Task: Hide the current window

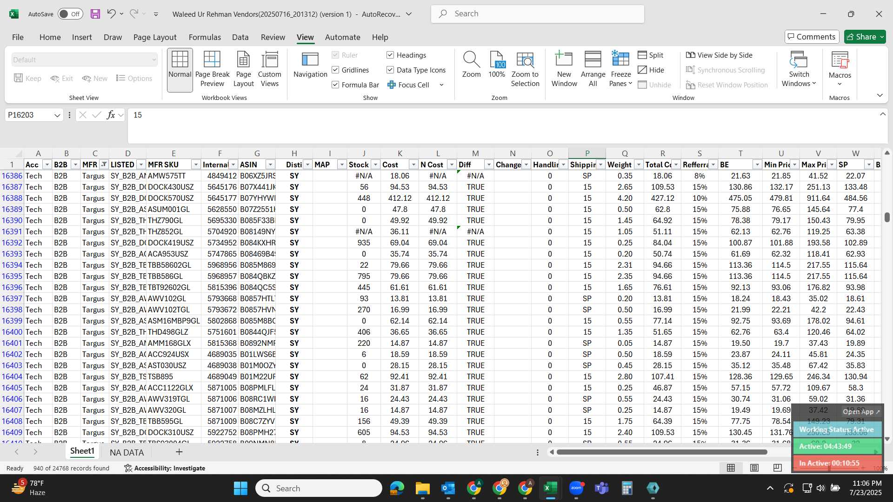Action: (651, 70)
